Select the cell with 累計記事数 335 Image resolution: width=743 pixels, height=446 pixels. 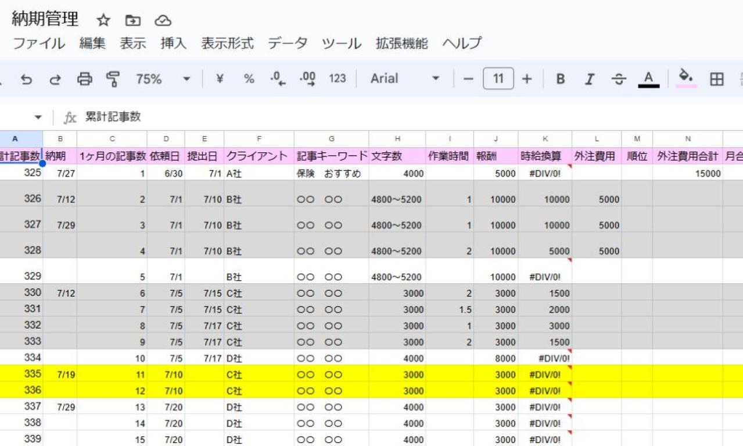(x=21, y=373)
